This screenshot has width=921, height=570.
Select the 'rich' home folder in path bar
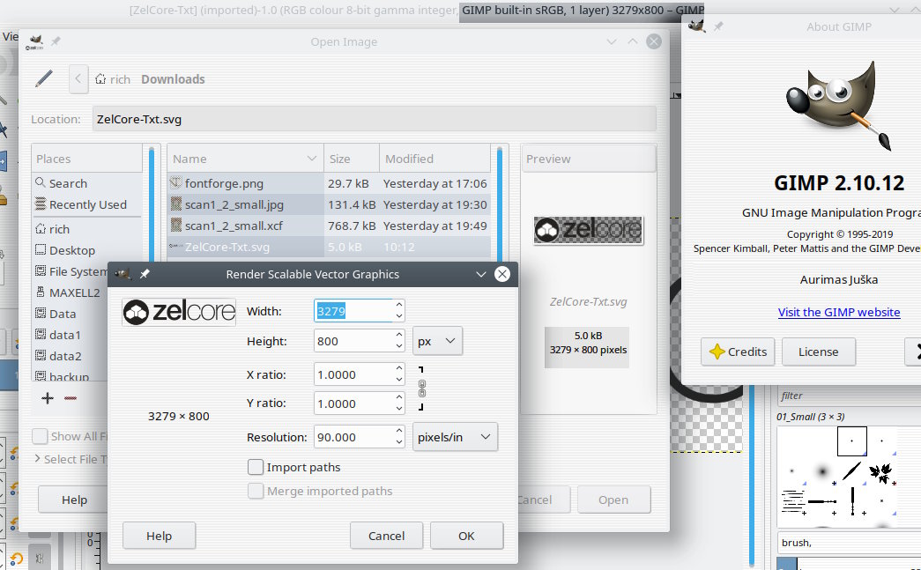tap(113, 79)
